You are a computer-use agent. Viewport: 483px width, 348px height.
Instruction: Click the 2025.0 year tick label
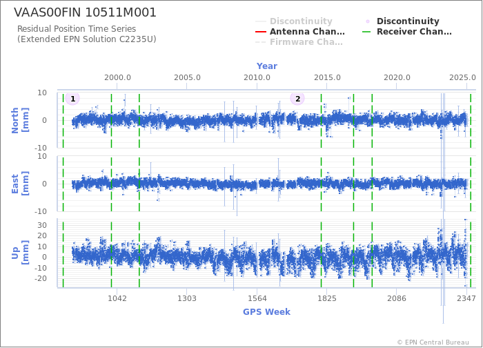click(462, 77)
